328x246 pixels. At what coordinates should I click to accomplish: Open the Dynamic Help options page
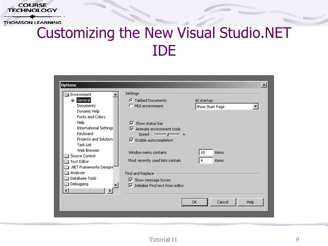(x=88, y=111)
